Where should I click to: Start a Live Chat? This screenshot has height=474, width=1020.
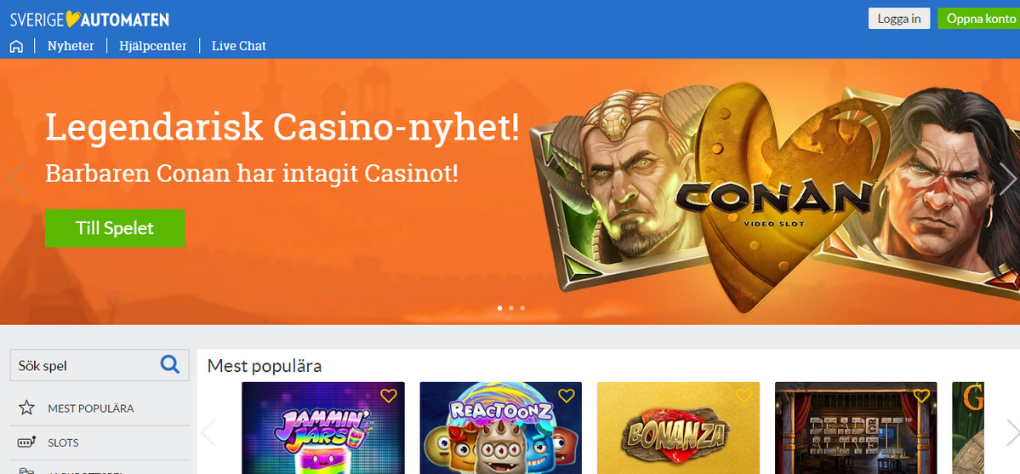(239, 46)
